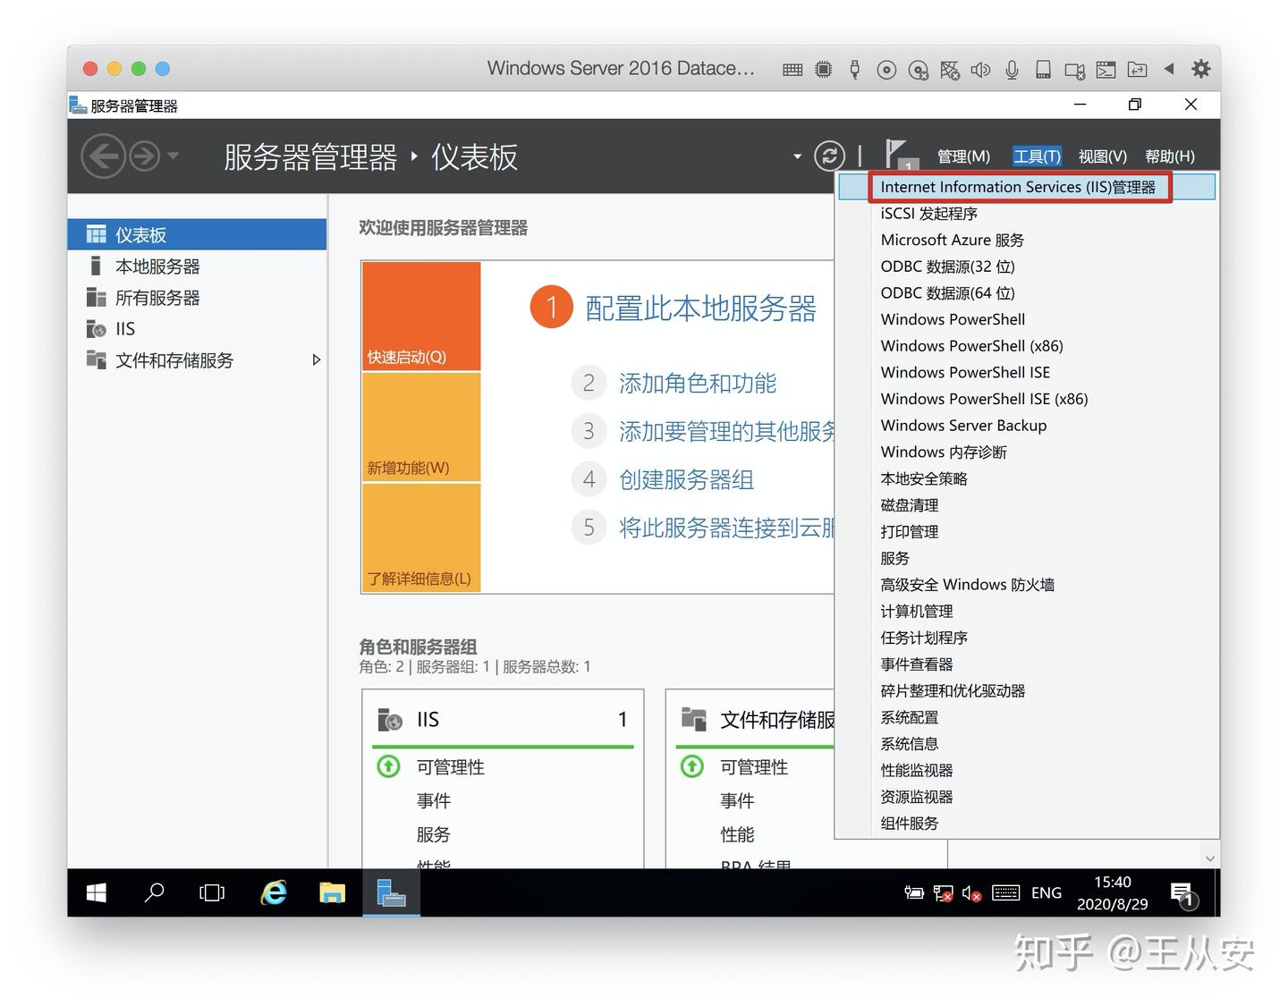The width and height of the screenshot is (1288, 1006).
Task: Open File Explorer from the taskbar
Action: coord(332,892)
